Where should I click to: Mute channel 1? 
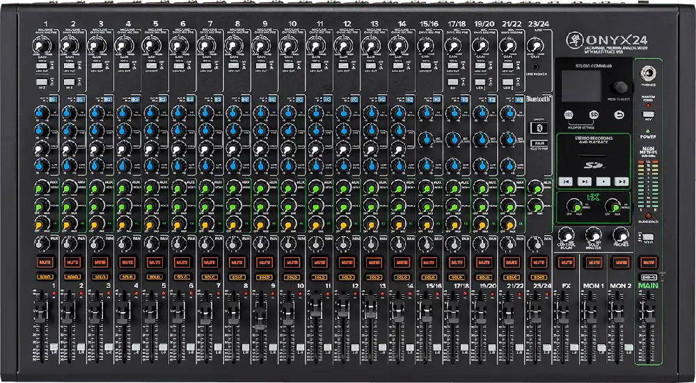tap(45, 262)
